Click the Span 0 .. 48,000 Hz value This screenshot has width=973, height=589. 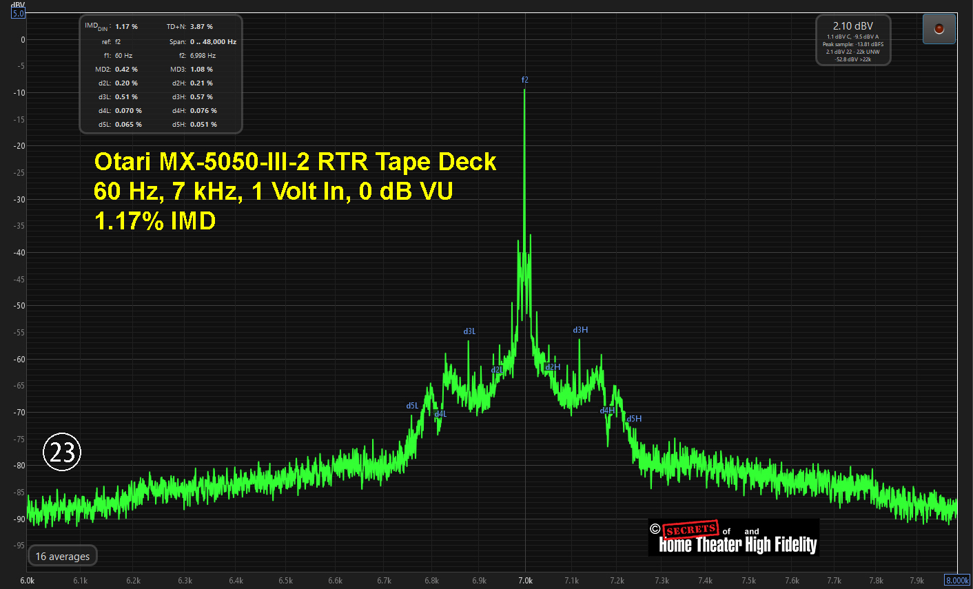213,41
